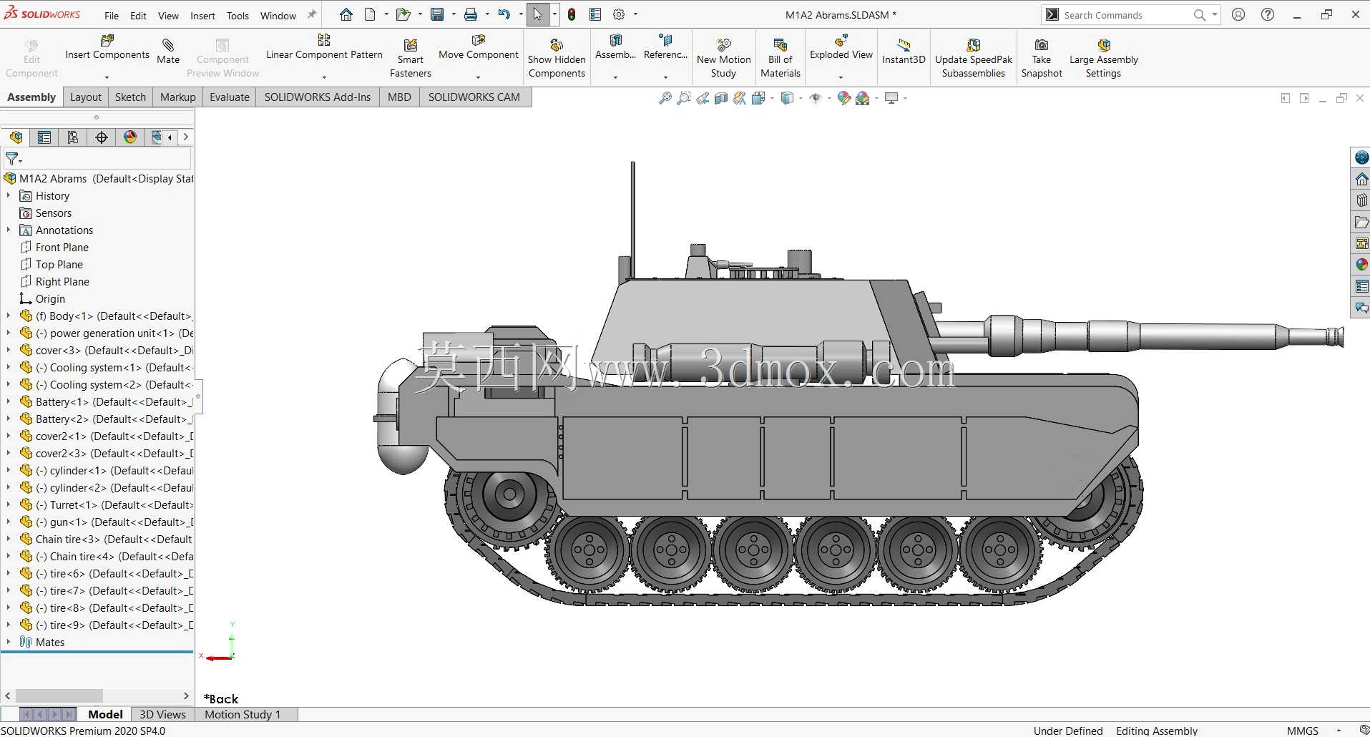Pin the SOLIDWORKS menu bar
Viewport: 1370px width, 737px height.
coord(312,14)
